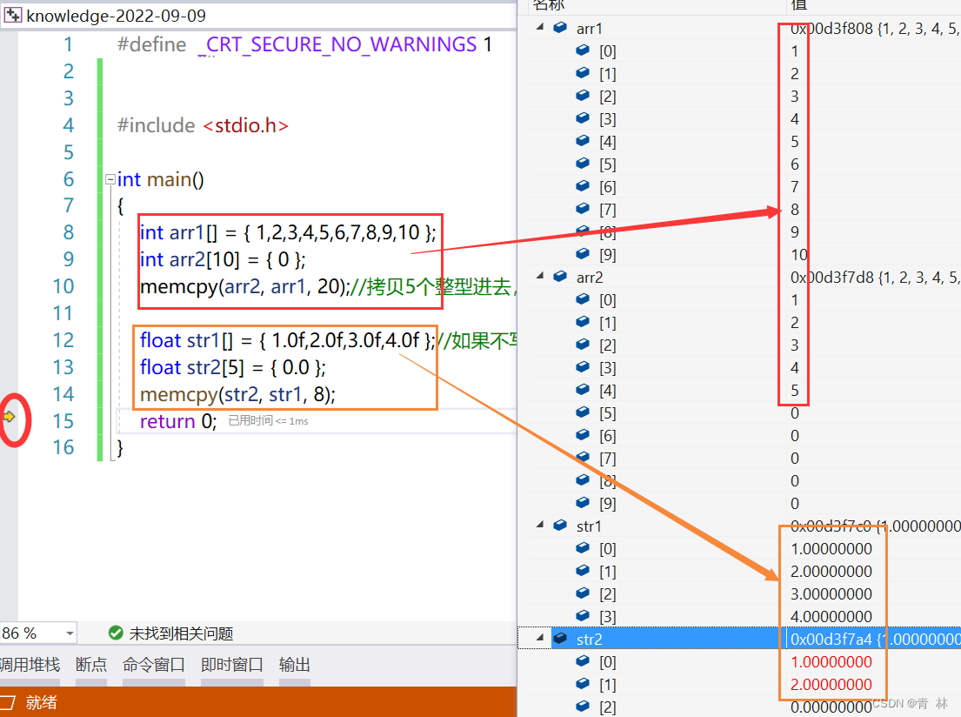Collapse the arr2 watch variable
961x717 pixels.
540,277
